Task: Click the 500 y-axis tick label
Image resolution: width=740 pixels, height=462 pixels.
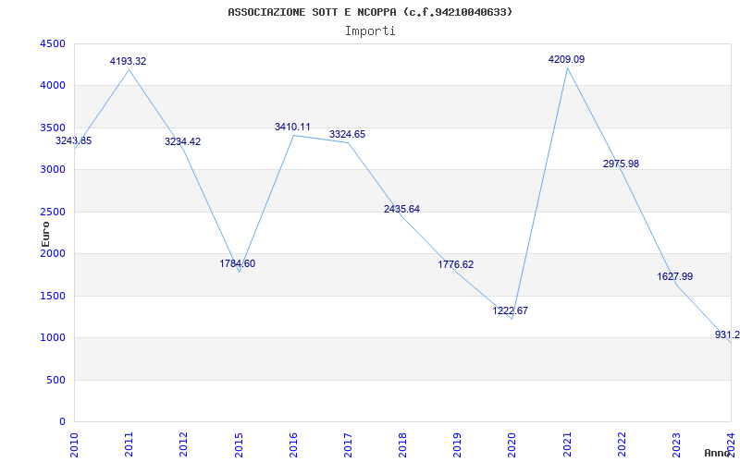Action: pyautogui.click(x=55, y=380)
